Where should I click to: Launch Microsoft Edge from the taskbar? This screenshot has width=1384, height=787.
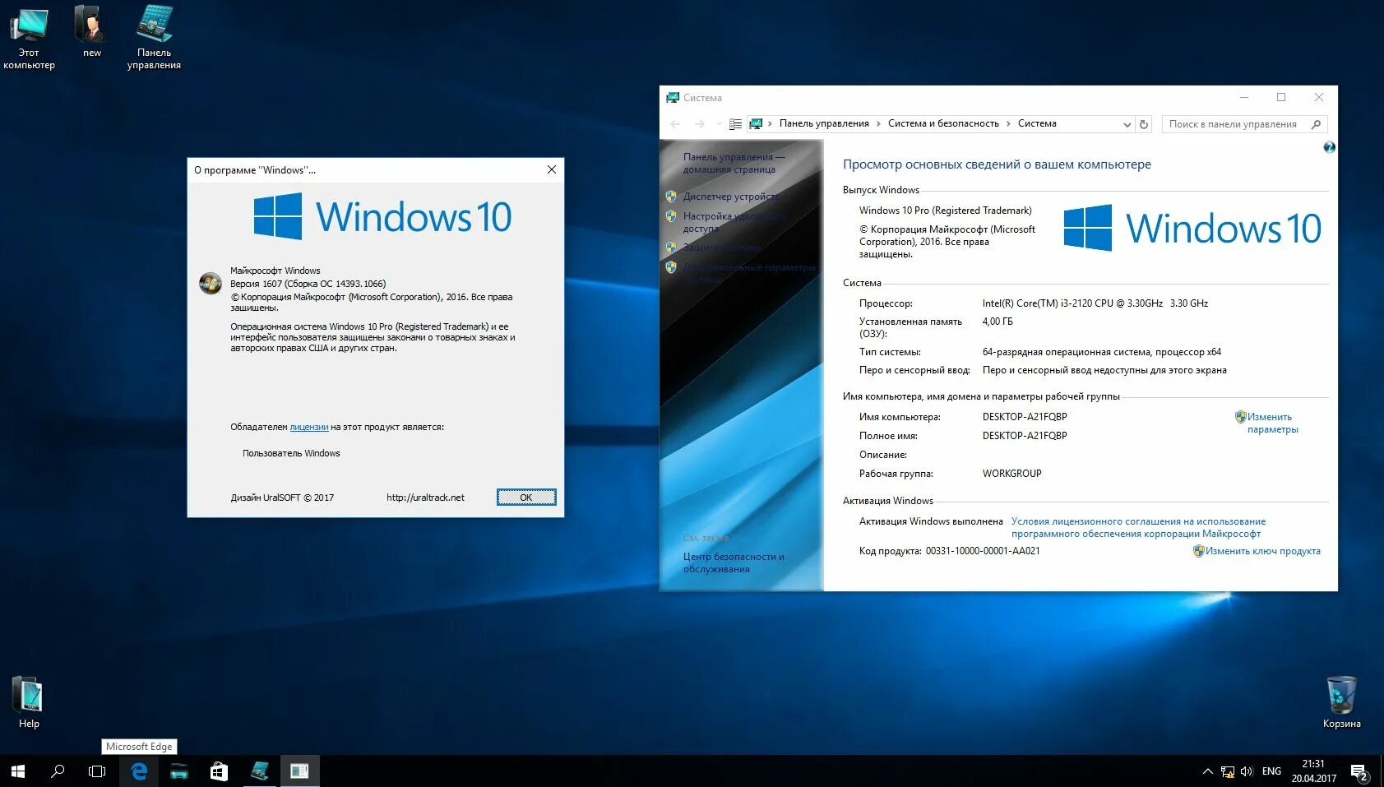point(139,771)
